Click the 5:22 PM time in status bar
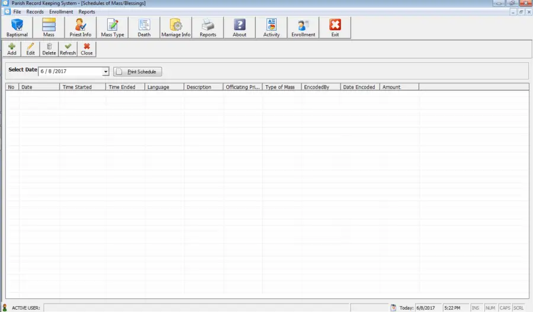This screenshot has width=533, height=312. point(455,308)
